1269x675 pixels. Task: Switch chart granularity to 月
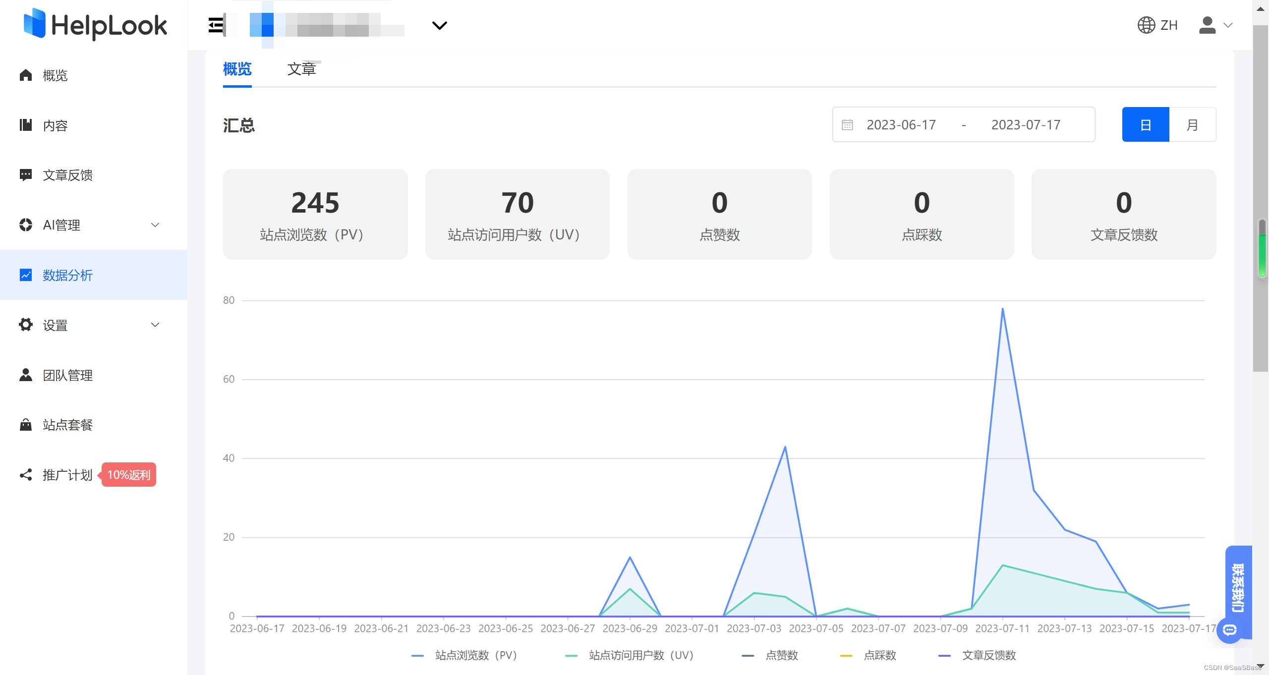pos(1192,125)
